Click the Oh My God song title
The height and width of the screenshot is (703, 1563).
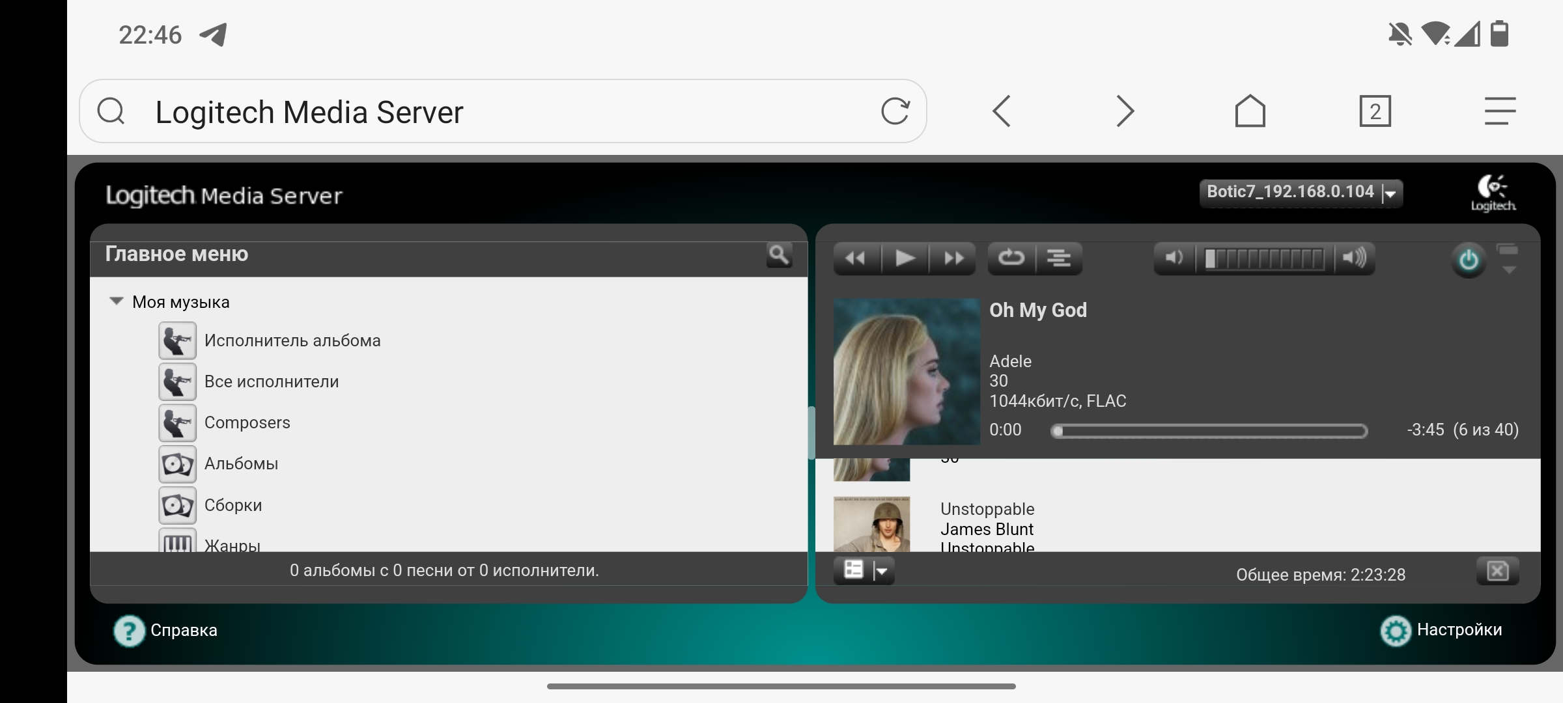(x=1038, y=310)
